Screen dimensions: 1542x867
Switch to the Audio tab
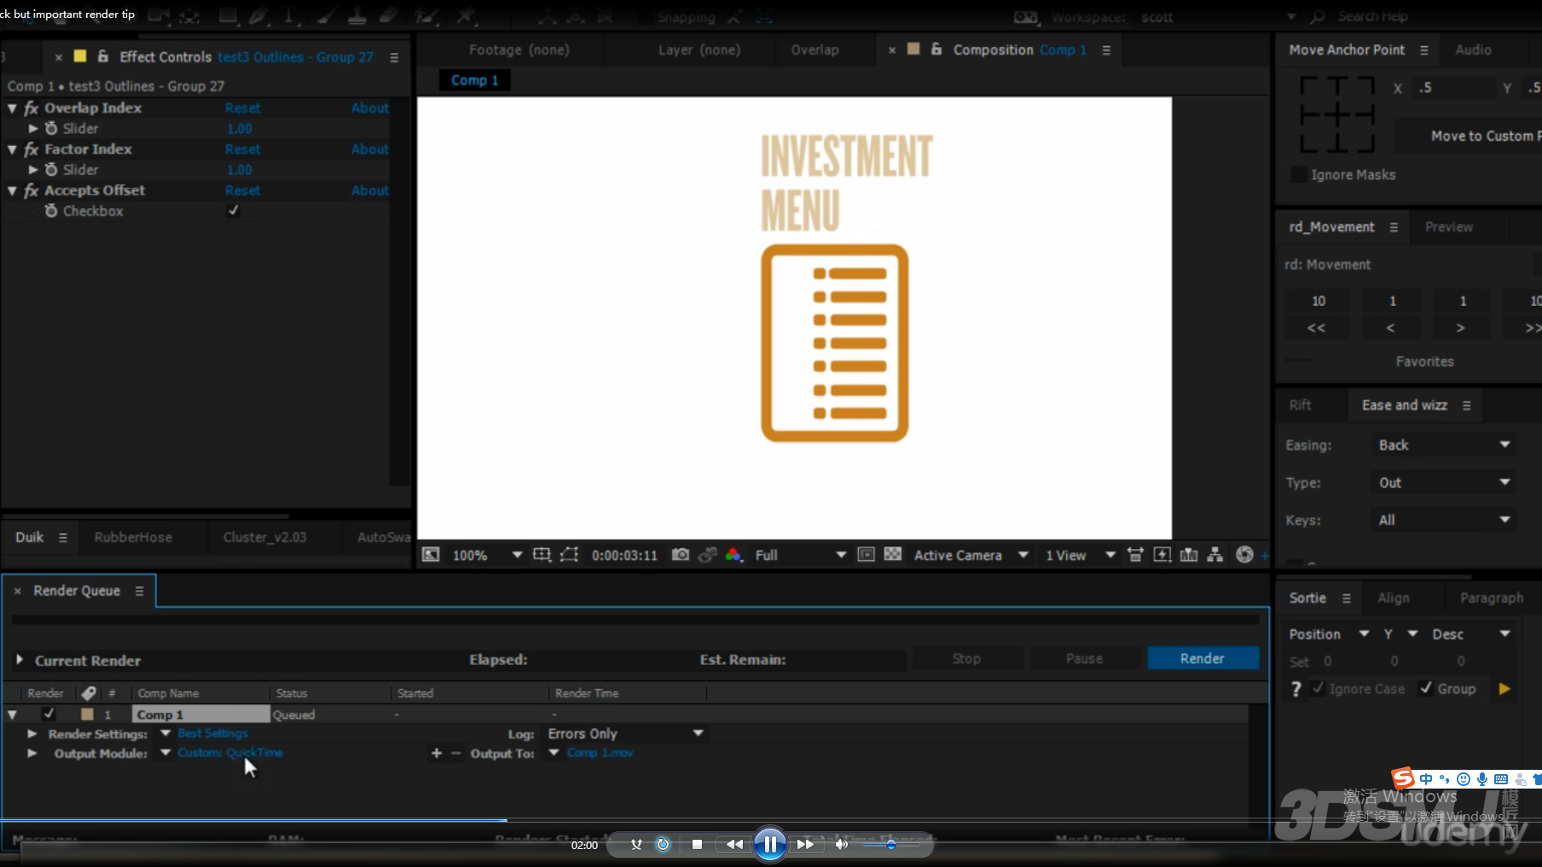click(1473, 49)
